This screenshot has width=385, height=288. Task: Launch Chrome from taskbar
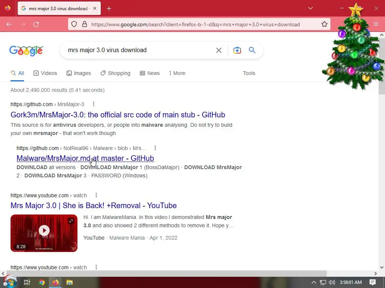point(42,282)
